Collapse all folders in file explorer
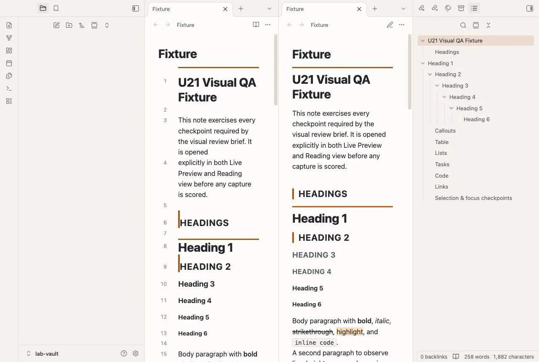The height and width of the screenshot is (362, 539). pyautogui.click(x=107, y=25)
